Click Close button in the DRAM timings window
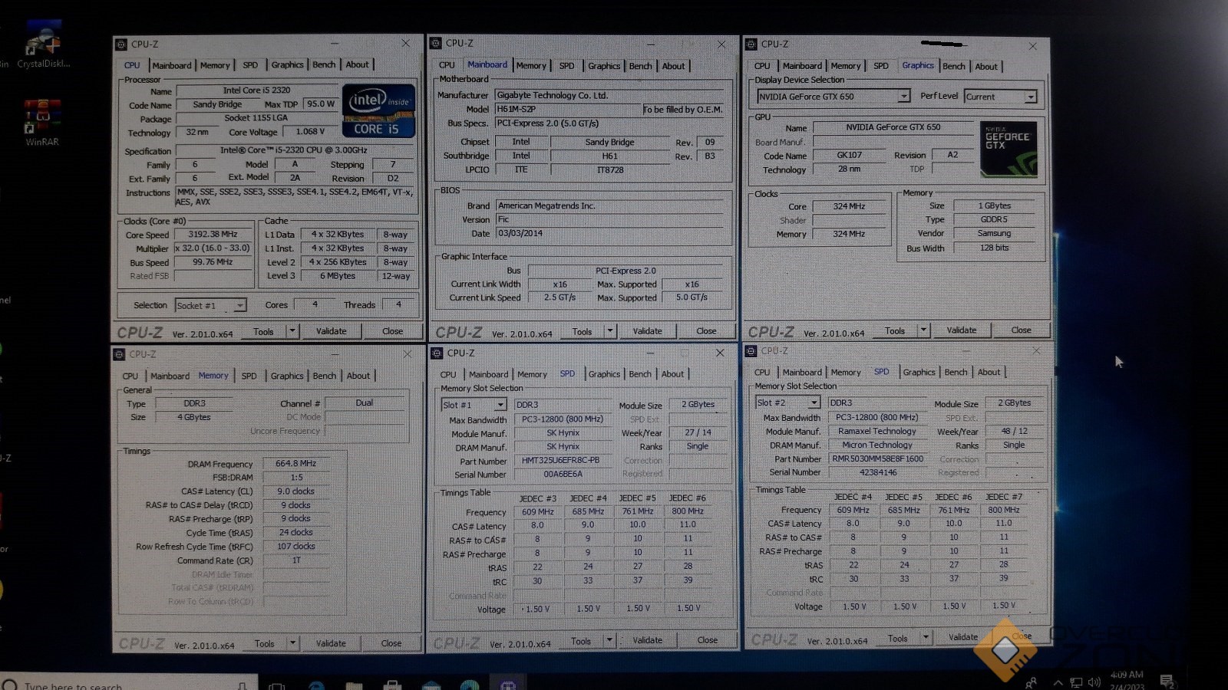1228x690 pixels. 391,643
